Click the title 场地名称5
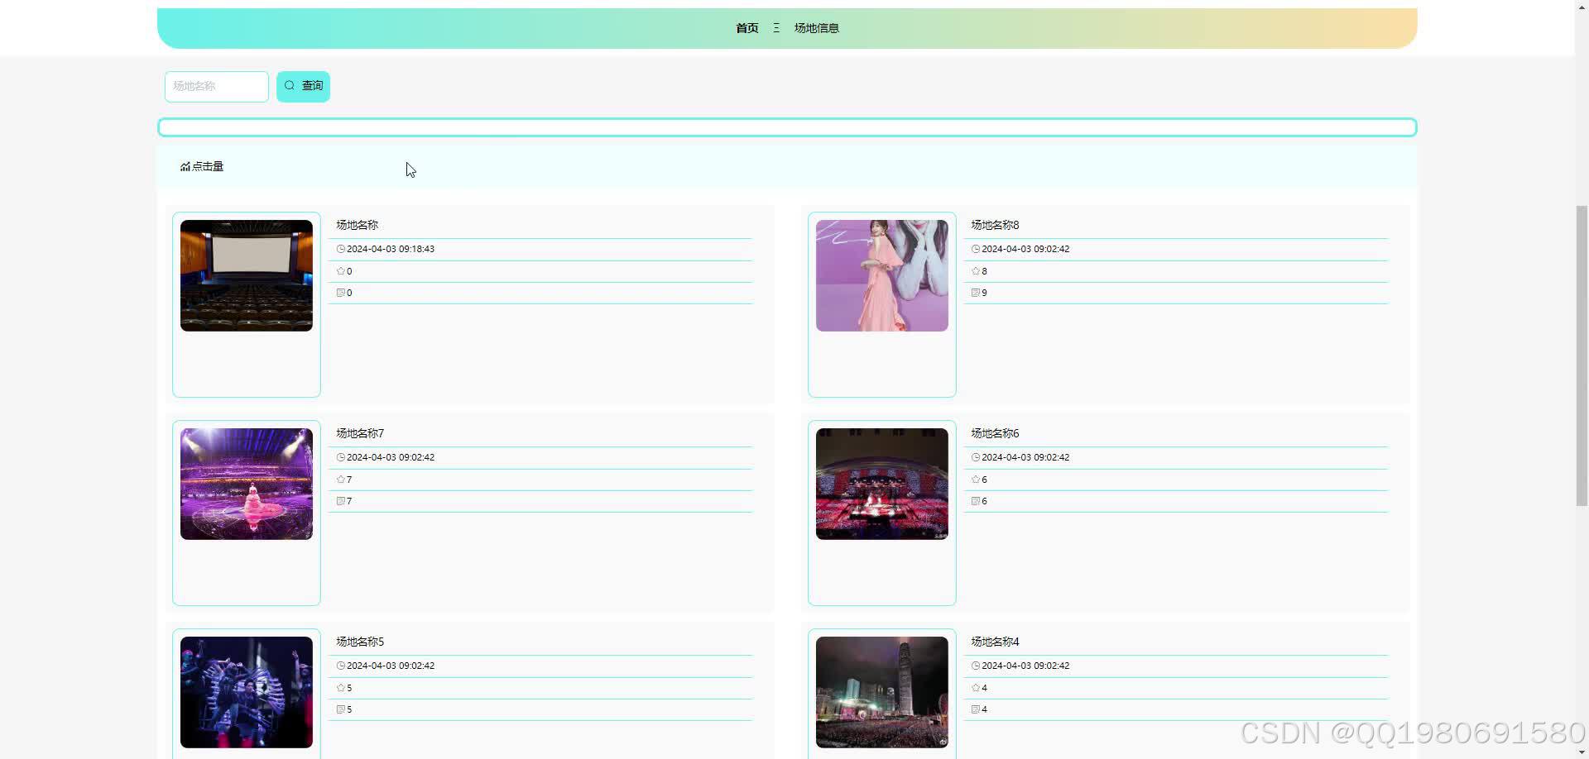 (360, 642)
